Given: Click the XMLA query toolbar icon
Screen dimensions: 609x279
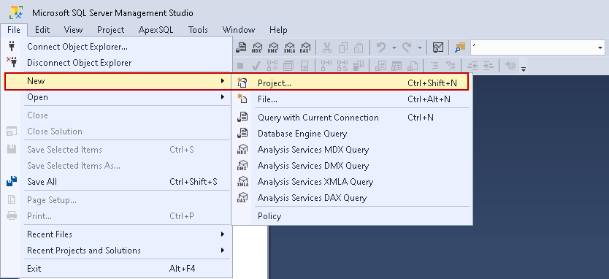Looking at the screenshot, I should tap(289, 47).
